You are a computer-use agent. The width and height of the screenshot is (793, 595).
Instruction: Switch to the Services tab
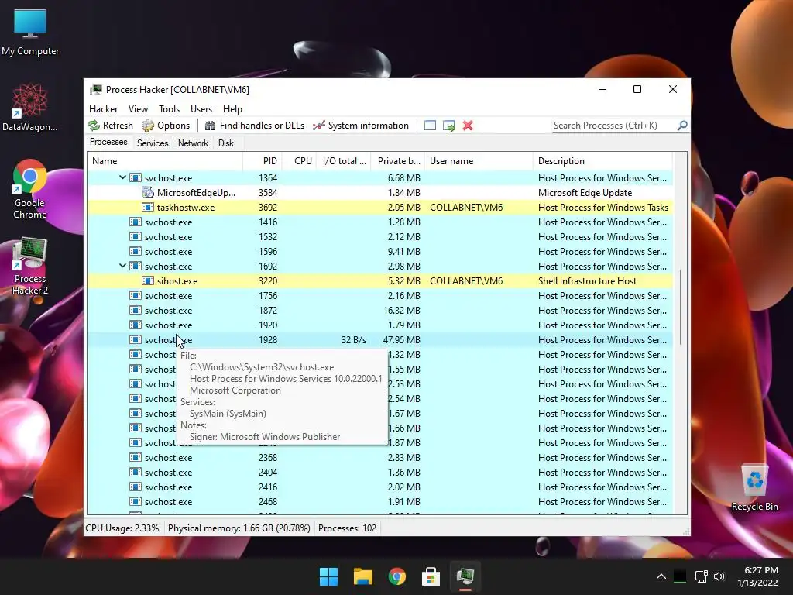[x=153, y=143]
